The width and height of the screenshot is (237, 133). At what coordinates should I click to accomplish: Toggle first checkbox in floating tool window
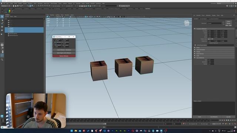coord(53,41)
